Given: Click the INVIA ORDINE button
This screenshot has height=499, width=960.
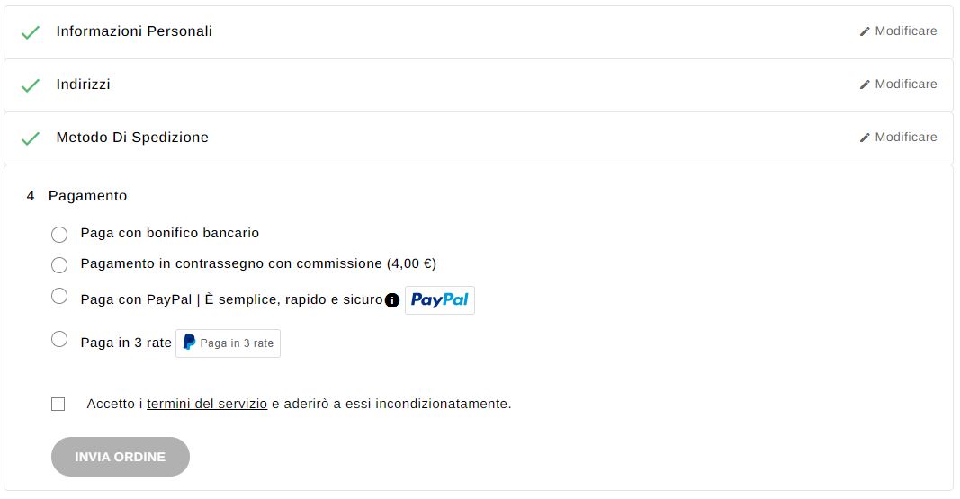Looking at the screenshot, I should [121, 457].
